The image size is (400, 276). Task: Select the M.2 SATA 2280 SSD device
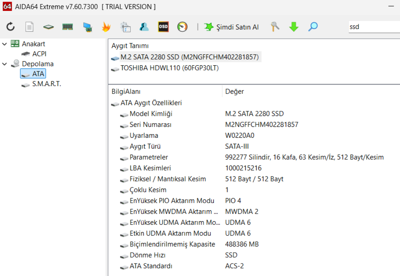click(189, 57)
